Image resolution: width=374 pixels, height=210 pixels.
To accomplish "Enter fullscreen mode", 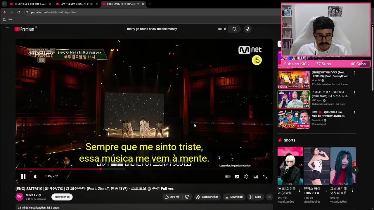I will (x=265, y=176).
